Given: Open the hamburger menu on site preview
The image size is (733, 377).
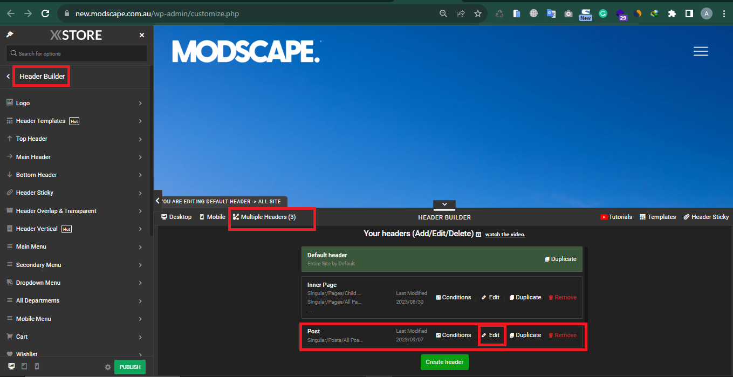Looking at the screenshot, I should click(x=701, y=52).
